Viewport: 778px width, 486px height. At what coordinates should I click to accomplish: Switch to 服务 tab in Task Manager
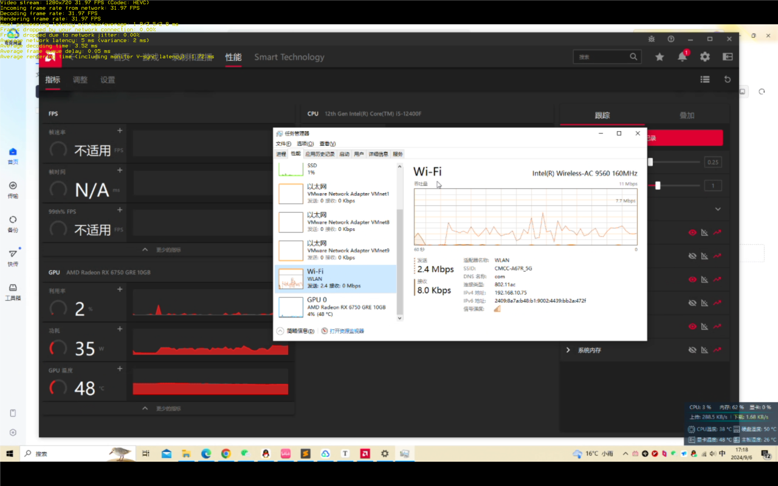[x=398, y=154]
